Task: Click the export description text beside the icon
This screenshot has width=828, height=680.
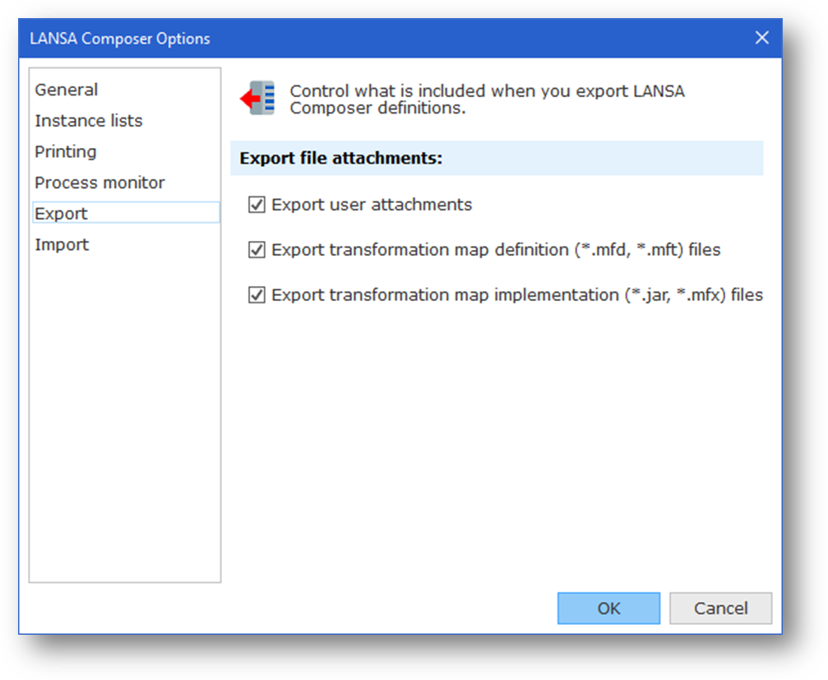Action: click(x=487, y=99)
